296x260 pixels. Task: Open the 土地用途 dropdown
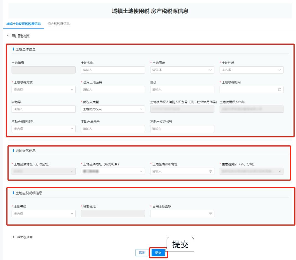[182, 70]
